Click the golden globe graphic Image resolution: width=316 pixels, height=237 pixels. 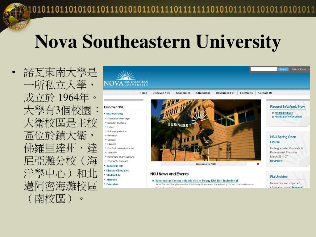(17, 16)
